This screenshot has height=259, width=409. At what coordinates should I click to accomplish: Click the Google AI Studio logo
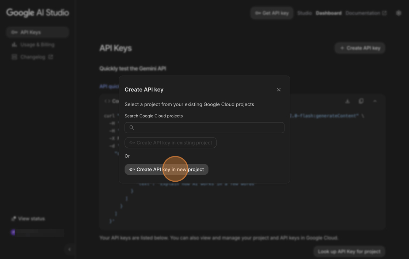coord(38,13)
